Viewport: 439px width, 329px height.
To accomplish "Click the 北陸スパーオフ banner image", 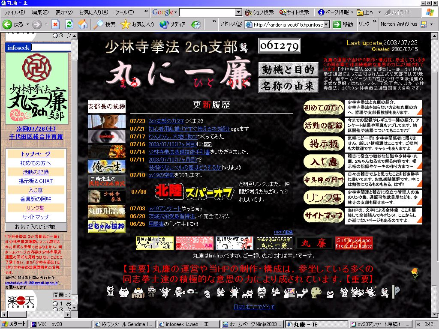I will (194, 192).
